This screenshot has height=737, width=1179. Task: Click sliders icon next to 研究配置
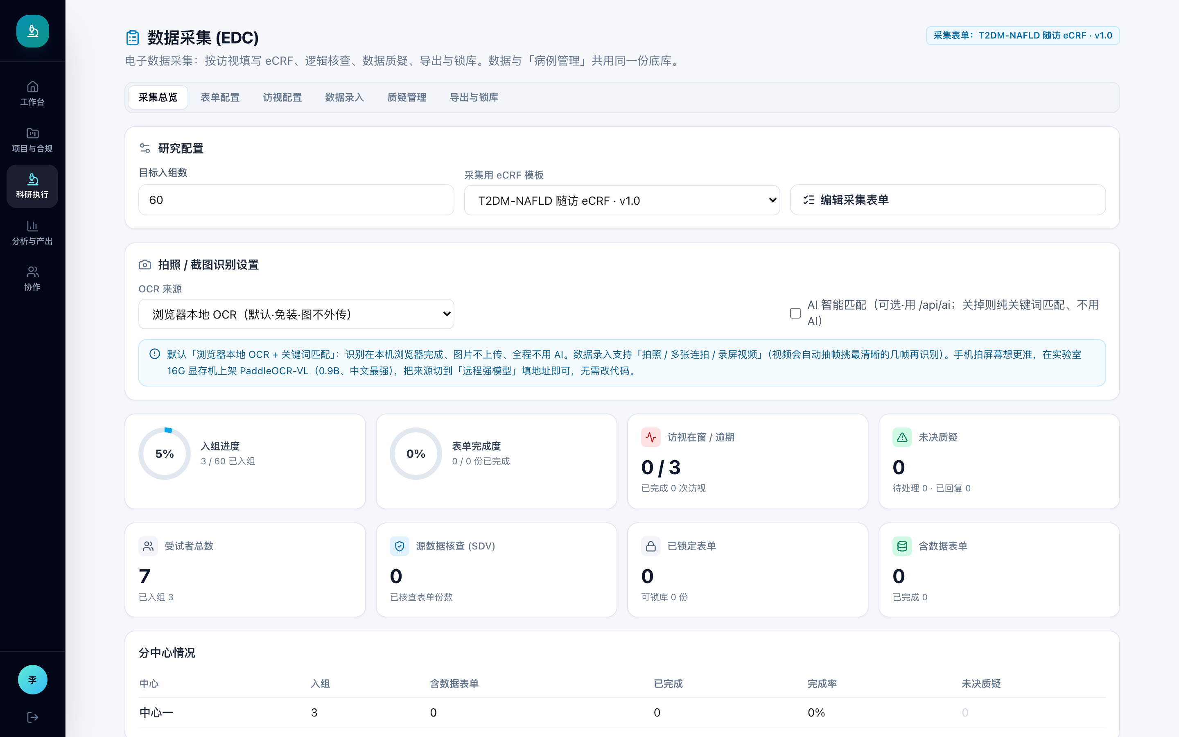click(x=145, y=148)
